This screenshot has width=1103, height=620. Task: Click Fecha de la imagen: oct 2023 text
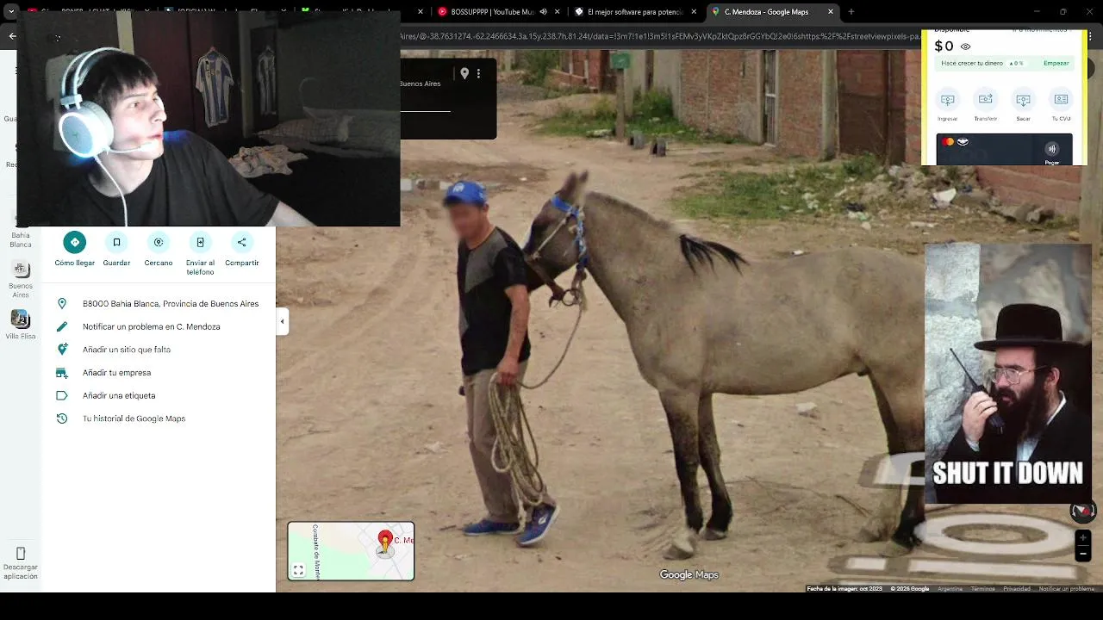click(844, 589)
